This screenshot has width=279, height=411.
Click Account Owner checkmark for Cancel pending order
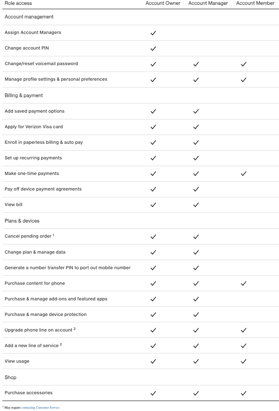[x=153, y=236]
